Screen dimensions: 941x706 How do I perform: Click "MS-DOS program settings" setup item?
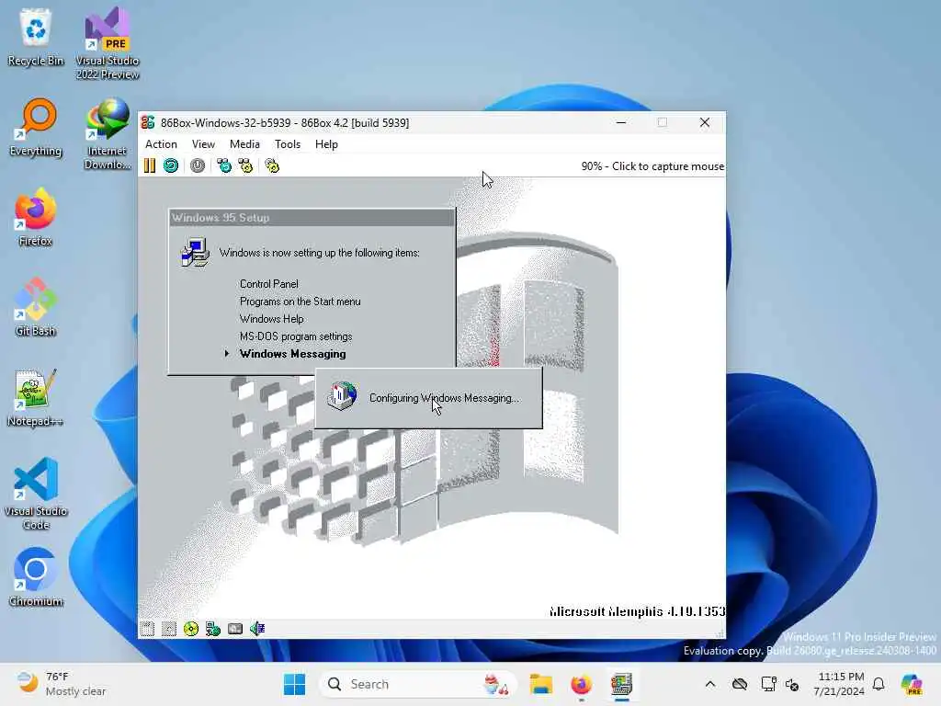point(296,336)
